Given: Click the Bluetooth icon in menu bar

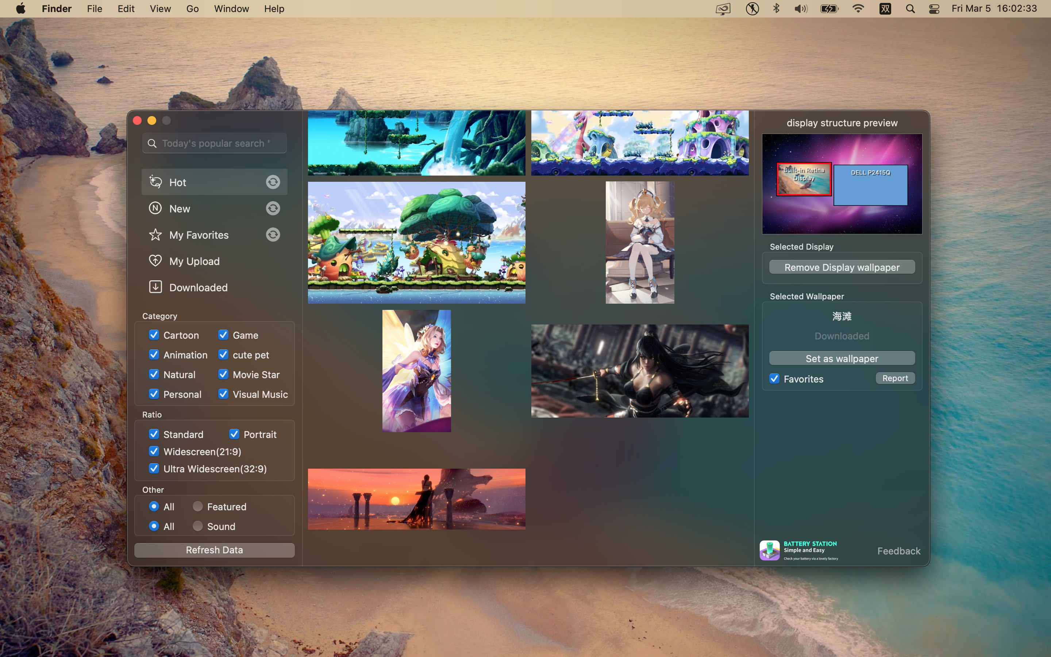Looking at the screenshot, I should [776, 9].
